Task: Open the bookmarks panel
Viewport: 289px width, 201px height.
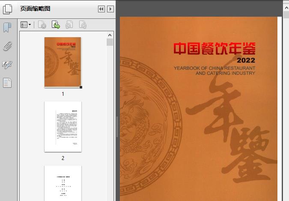Action: pyautogui.click(x=7, y=28)
